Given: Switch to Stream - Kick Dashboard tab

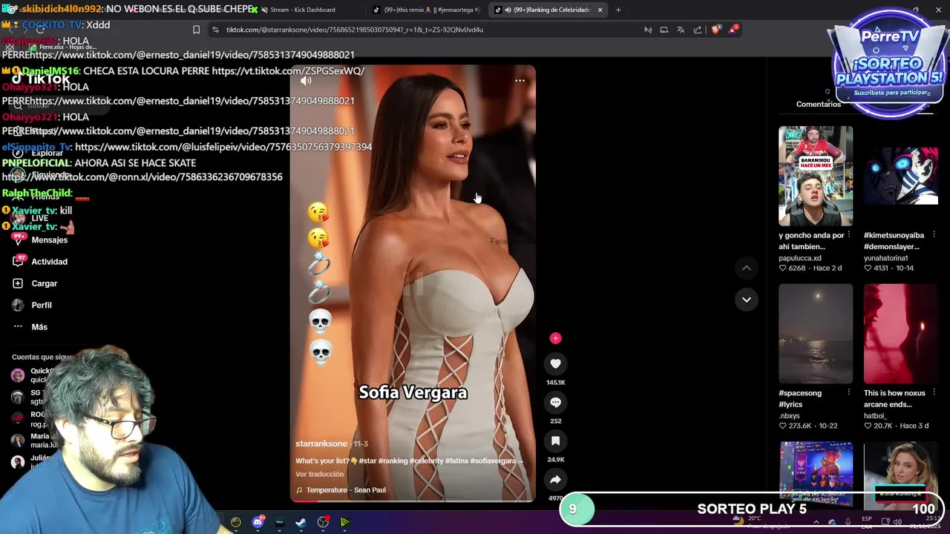Looking at the screenshot, I should click(x=302, y=10).
